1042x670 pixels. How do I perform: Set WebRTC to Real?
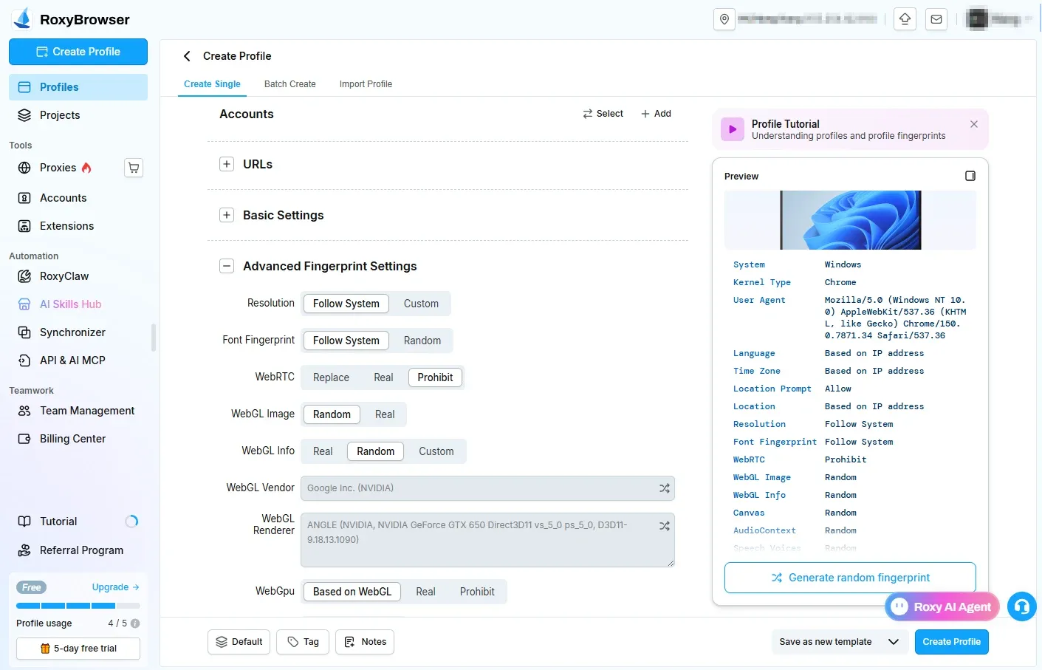(383, 377)
